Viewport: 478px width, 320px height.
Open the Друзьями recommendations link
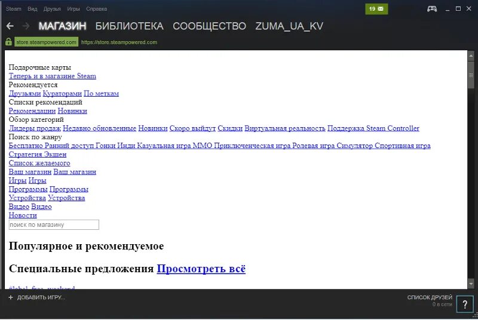[x=24, y=94]
